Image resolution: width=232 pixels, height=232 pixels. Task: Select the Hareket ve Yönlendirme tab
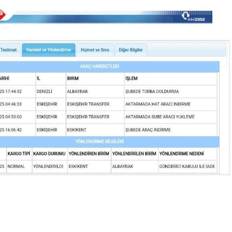pos(49,50)
